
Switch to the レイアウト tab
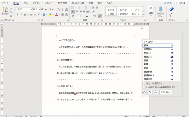(x=49, y=3)
